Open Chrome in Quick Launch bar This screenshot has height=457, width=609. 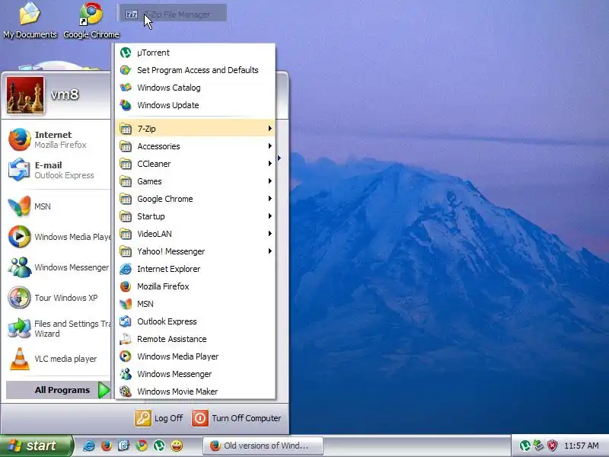pyautogui.click(x=142, y=446)
